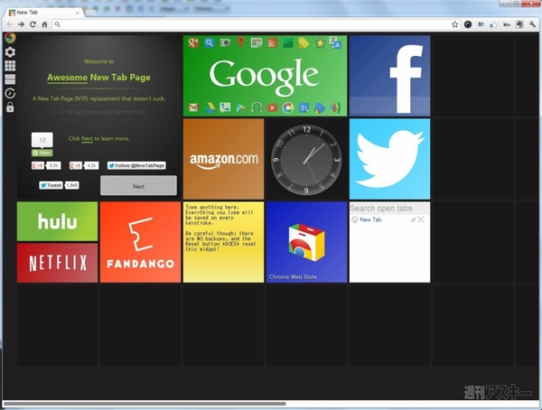Close the New Tab browser tab
542x410 pixels.
[78, 13]
